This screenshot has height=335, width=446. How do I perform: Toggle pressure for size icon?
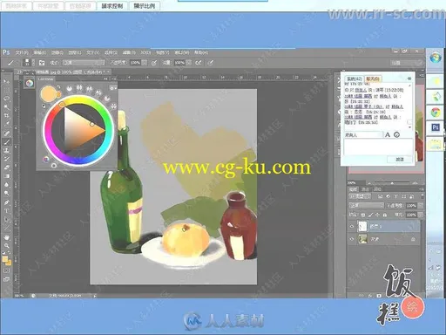click(x=211, y=63)
